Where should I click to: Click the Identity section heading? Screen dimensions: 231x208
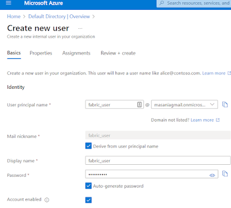[16, 87]
